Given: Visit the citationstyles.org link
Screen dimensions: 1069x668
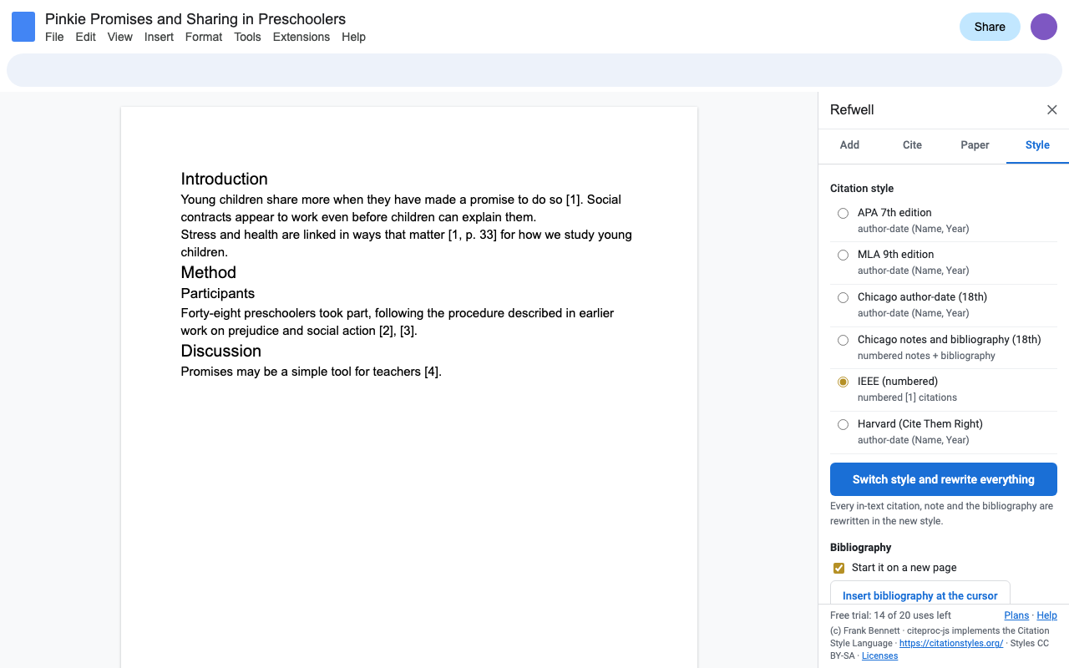Looking at the screenshot, I should [951, 644].
